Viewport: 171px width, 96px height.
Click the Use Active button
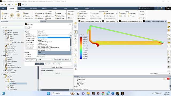pos(58,59)
